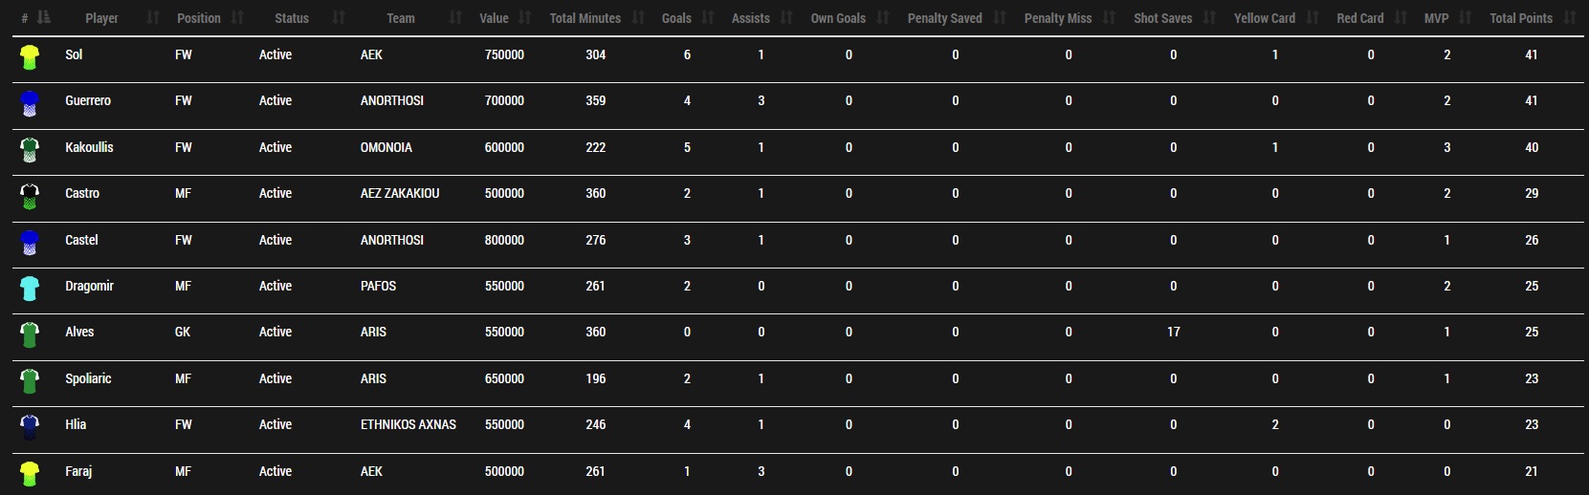Click Guerrero's blue Anorthosi jersey icon

30,103
